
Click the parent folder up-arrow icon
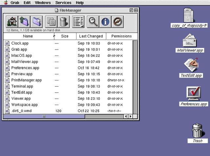[24, 22]
